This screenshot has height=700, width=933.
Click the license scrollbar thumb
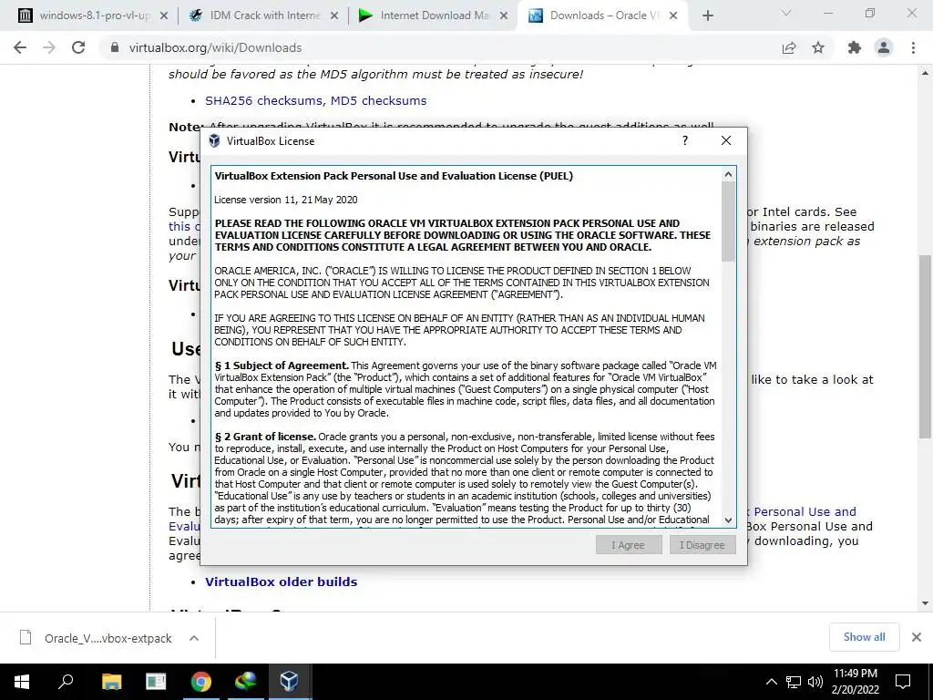pyautogui.click(x=728, y=221)
